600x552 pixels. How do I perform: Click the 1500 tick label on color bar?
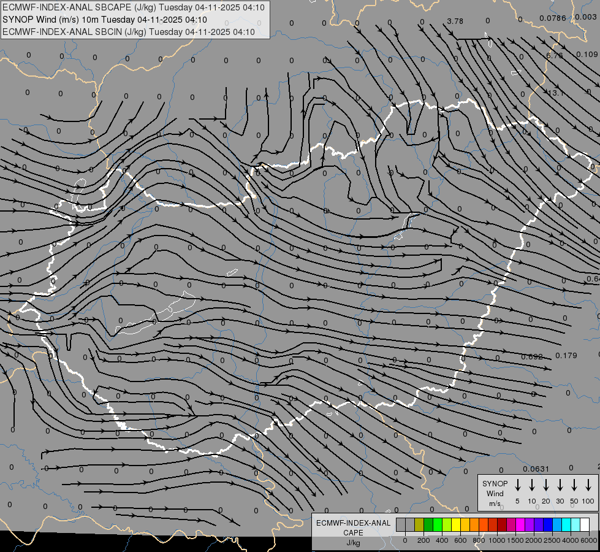pos(515,540)
